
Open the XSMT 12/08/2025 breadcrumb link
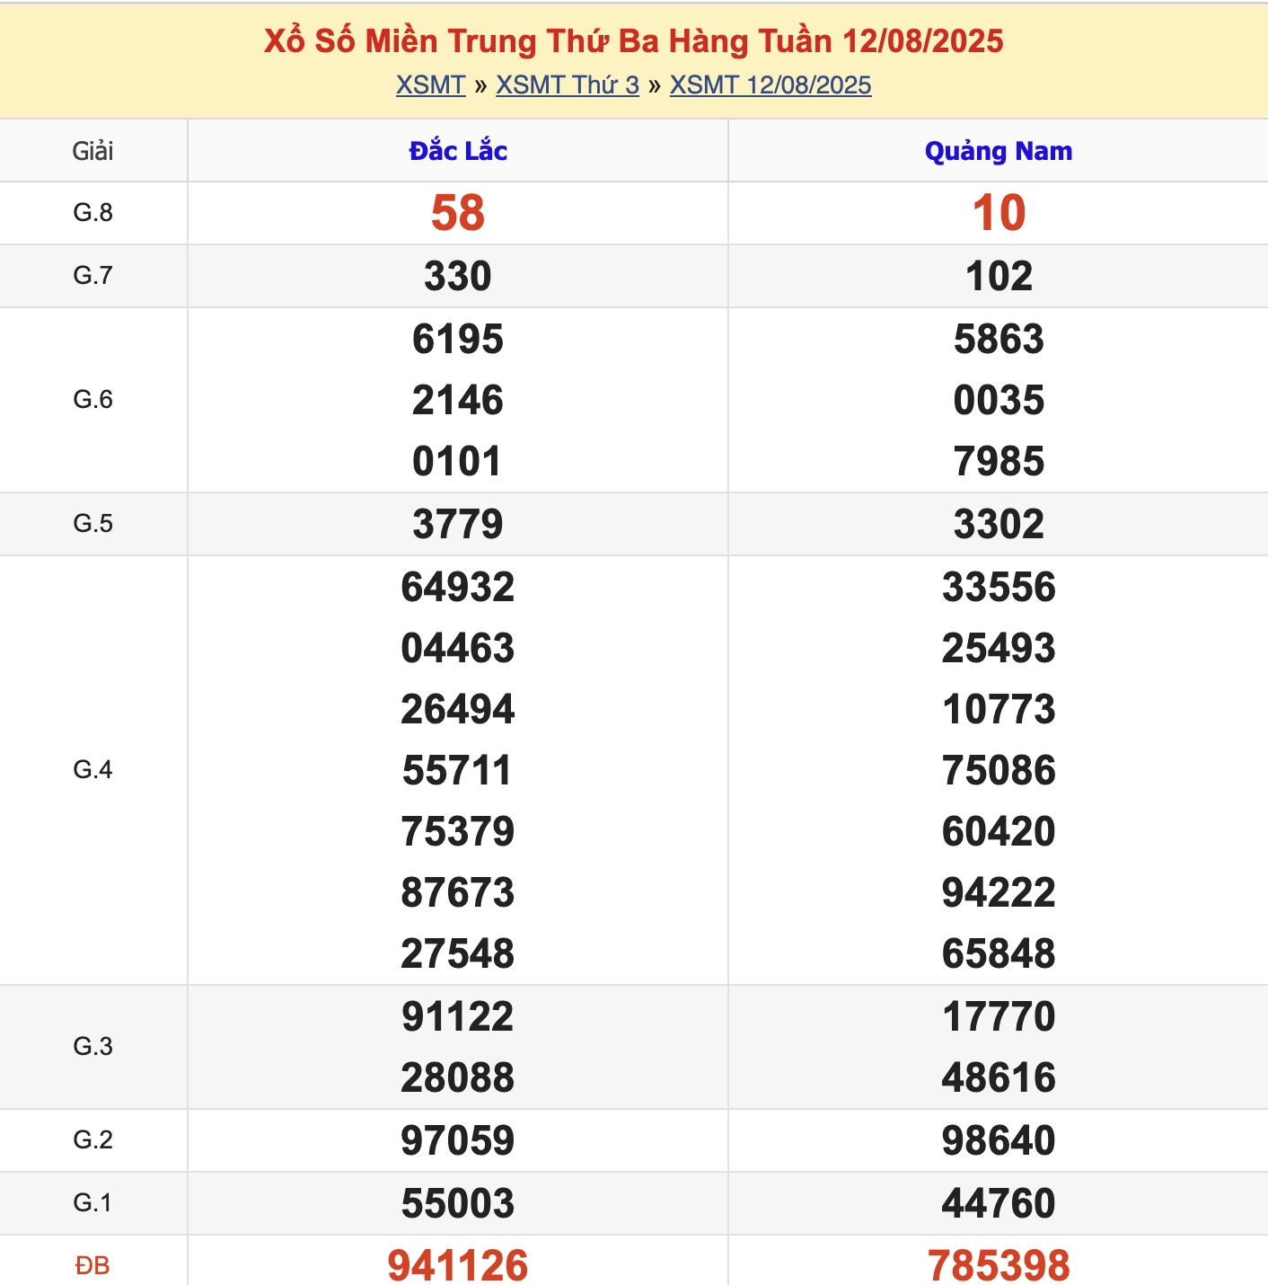770,85
